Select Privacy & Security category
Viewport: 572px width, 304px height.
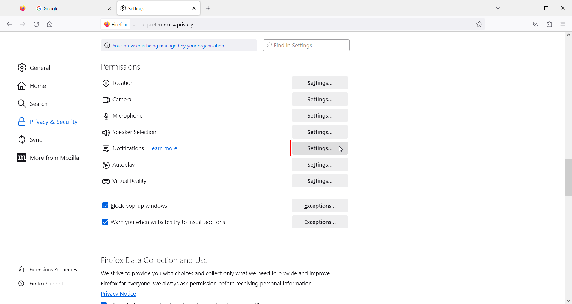[x=53, y=122]
